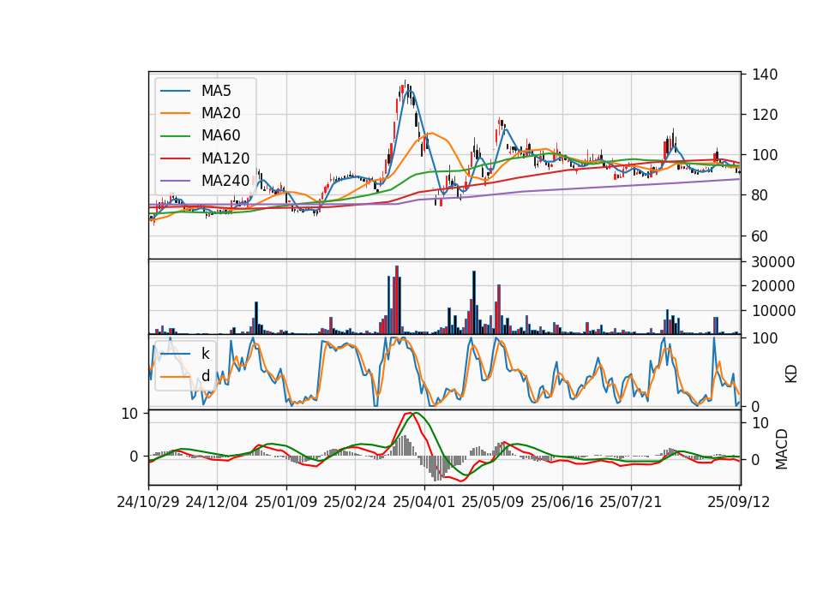The image size is (823, 591).
Task: Click the 24/12/04 date axis label
Action: (217, 502)
